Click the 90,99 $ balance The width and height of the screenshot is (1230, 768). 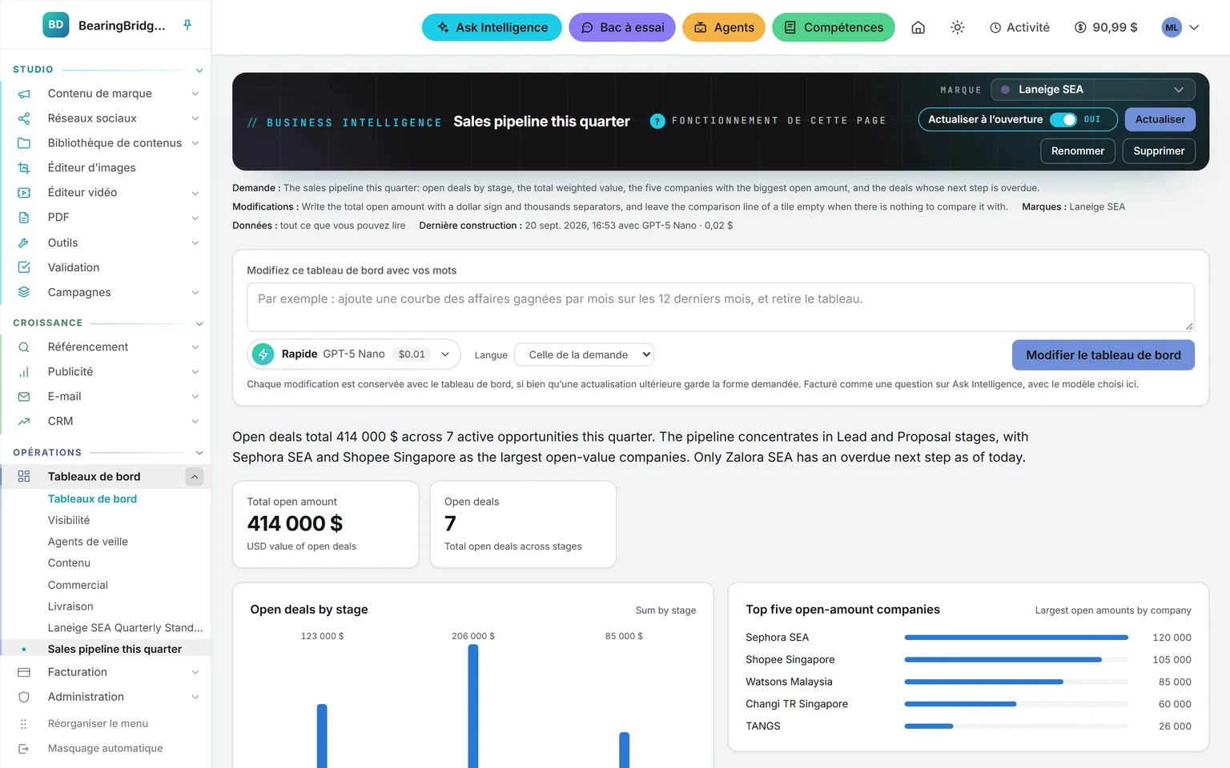point(1106,27)
